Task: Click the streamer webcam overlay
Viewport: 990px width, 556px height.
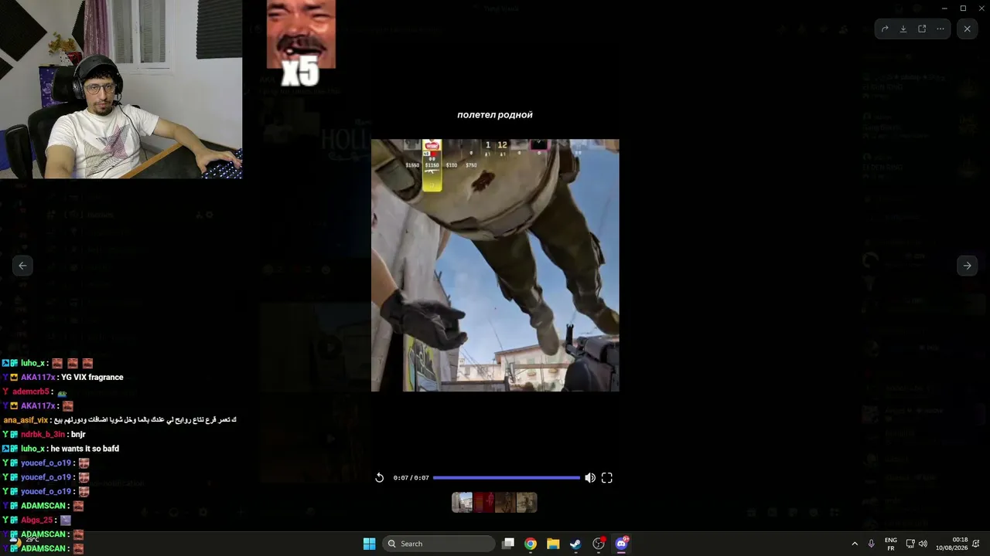Action: pyautogui.click(x=121, y=90)
